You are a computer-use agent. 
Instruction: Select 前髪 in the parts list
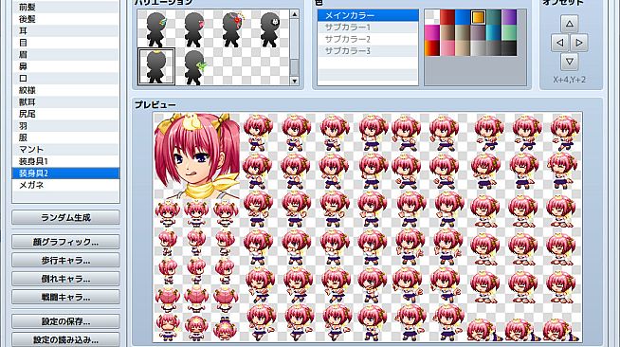click(65, 8)
